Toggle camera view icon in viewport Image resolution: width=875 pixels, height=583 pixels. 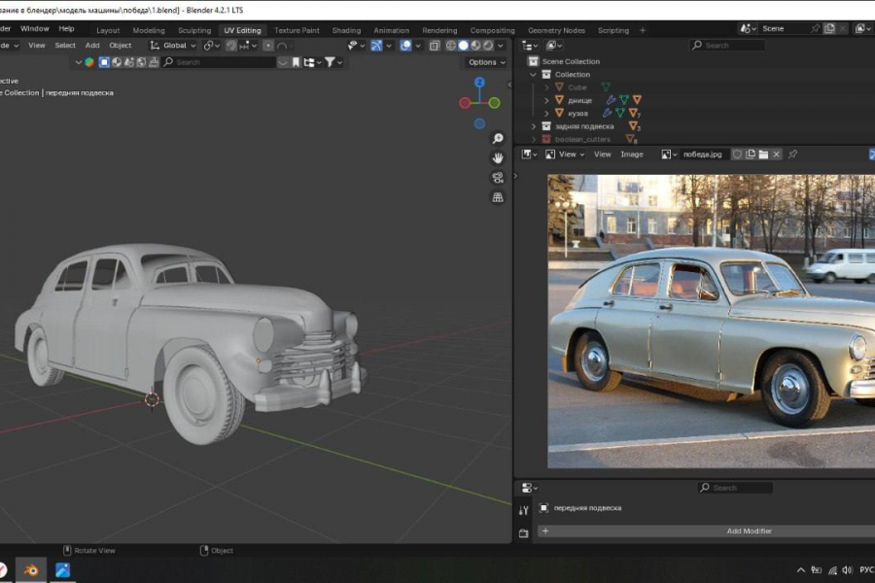click(x=498, y=177)
